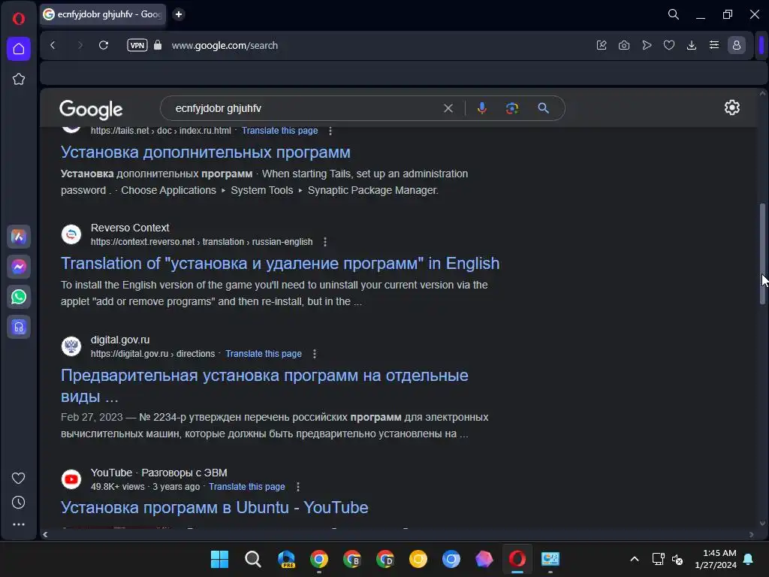Open Aria AI sidebar icon
Image resolution: width=769 pixels, height=577 pixels.
(19, 237)
